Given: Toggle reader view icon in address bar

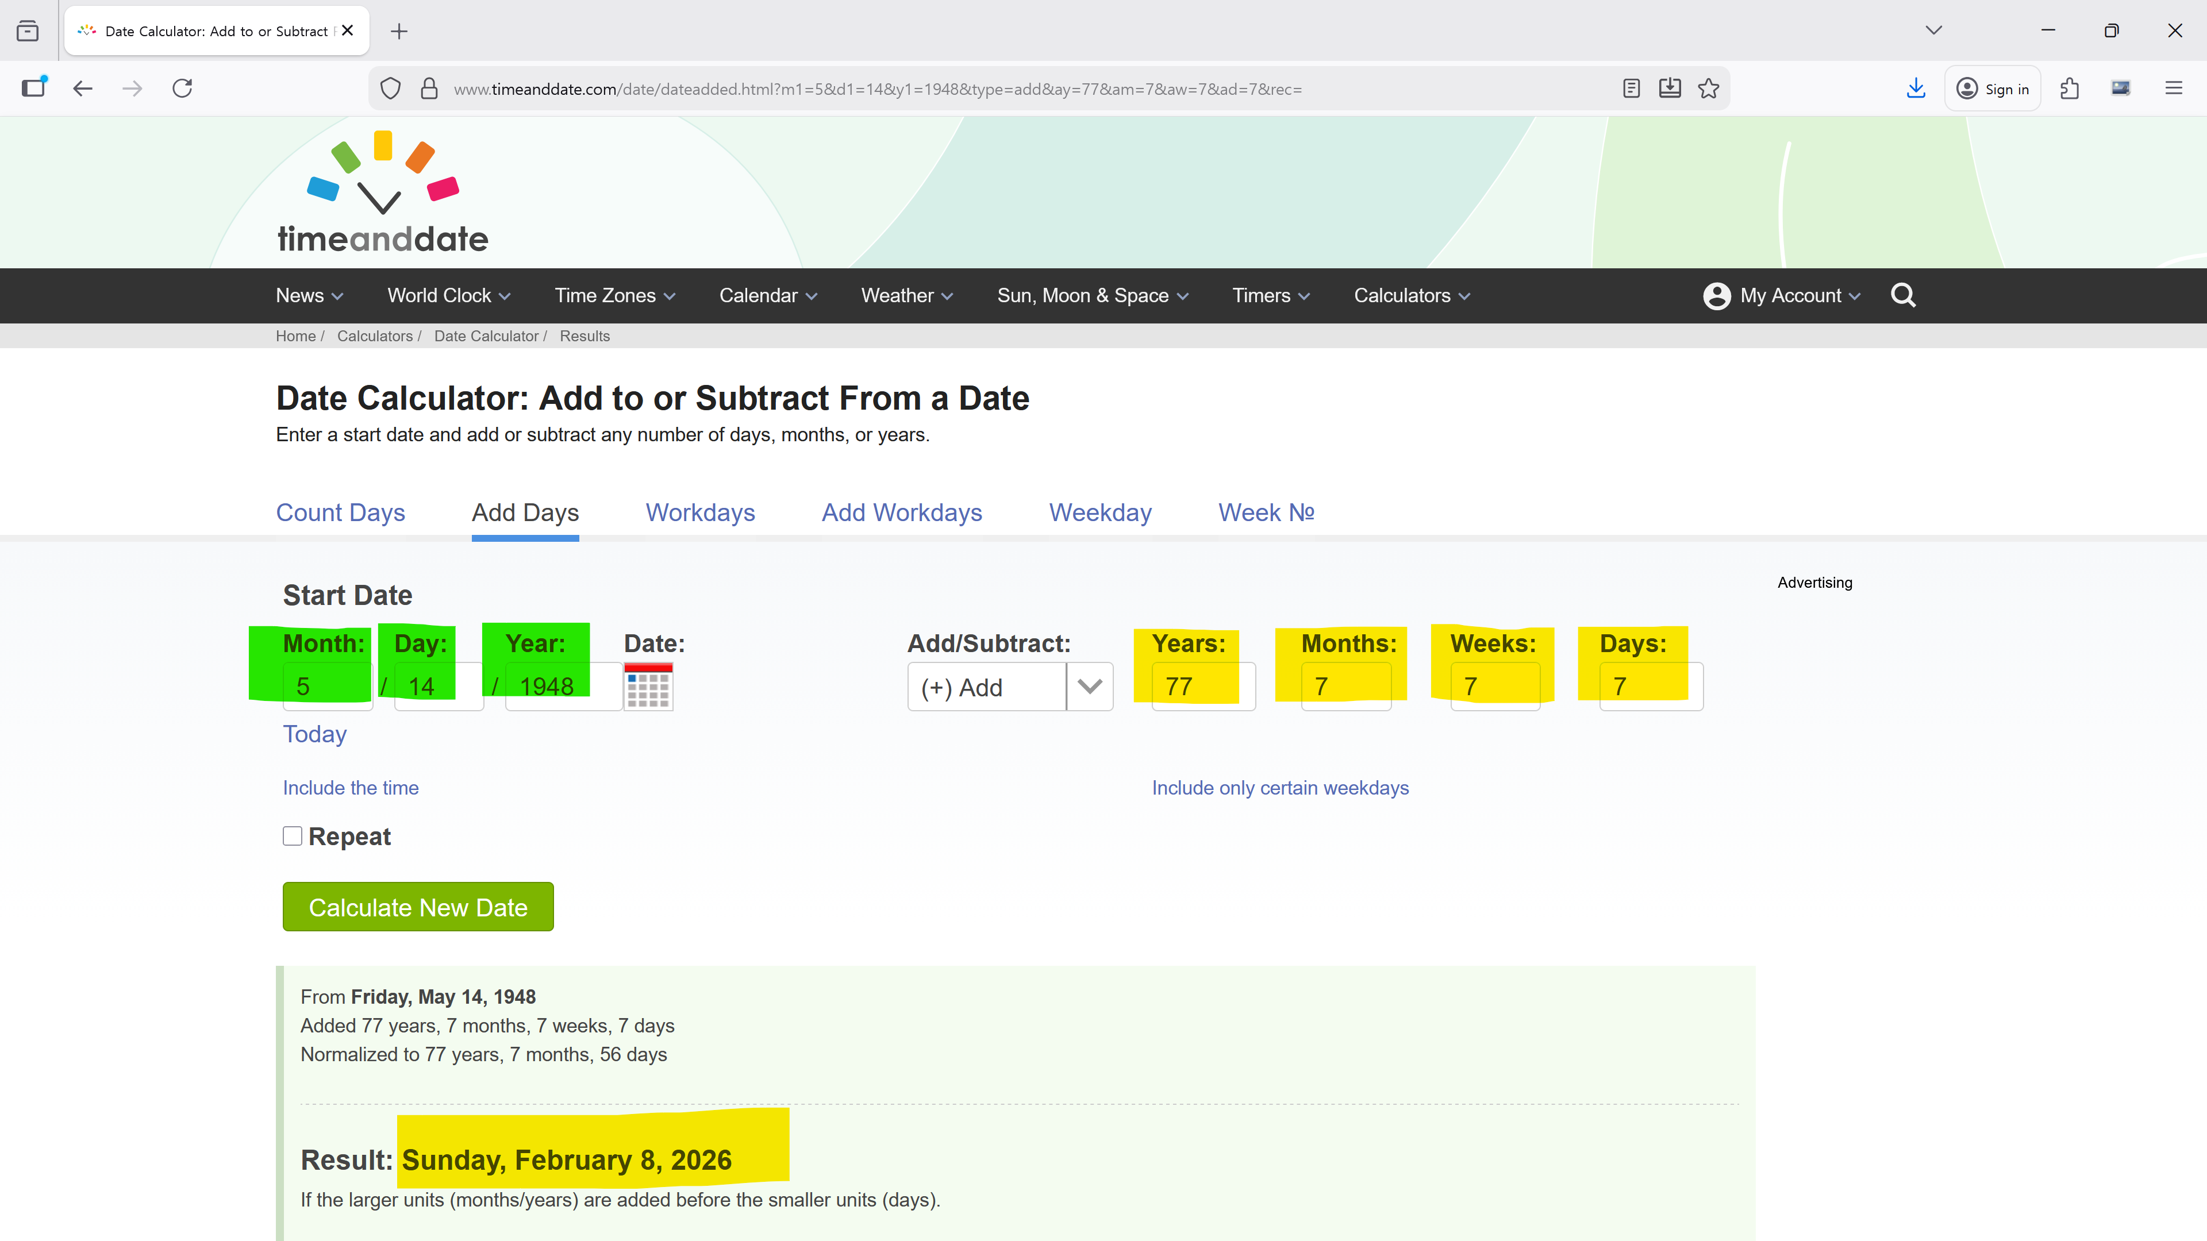Looking at the screenshot, I should 1631,89.
